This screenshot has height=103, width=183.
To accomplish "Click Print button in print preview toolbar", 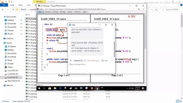I will (40, 12).
